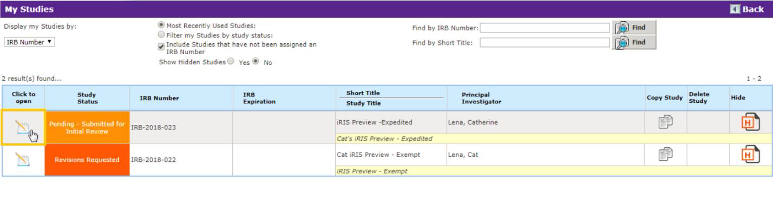Click the Revisions Requested status cell
The height and width of the screenshot is (217, 773).
pos(87,160)
